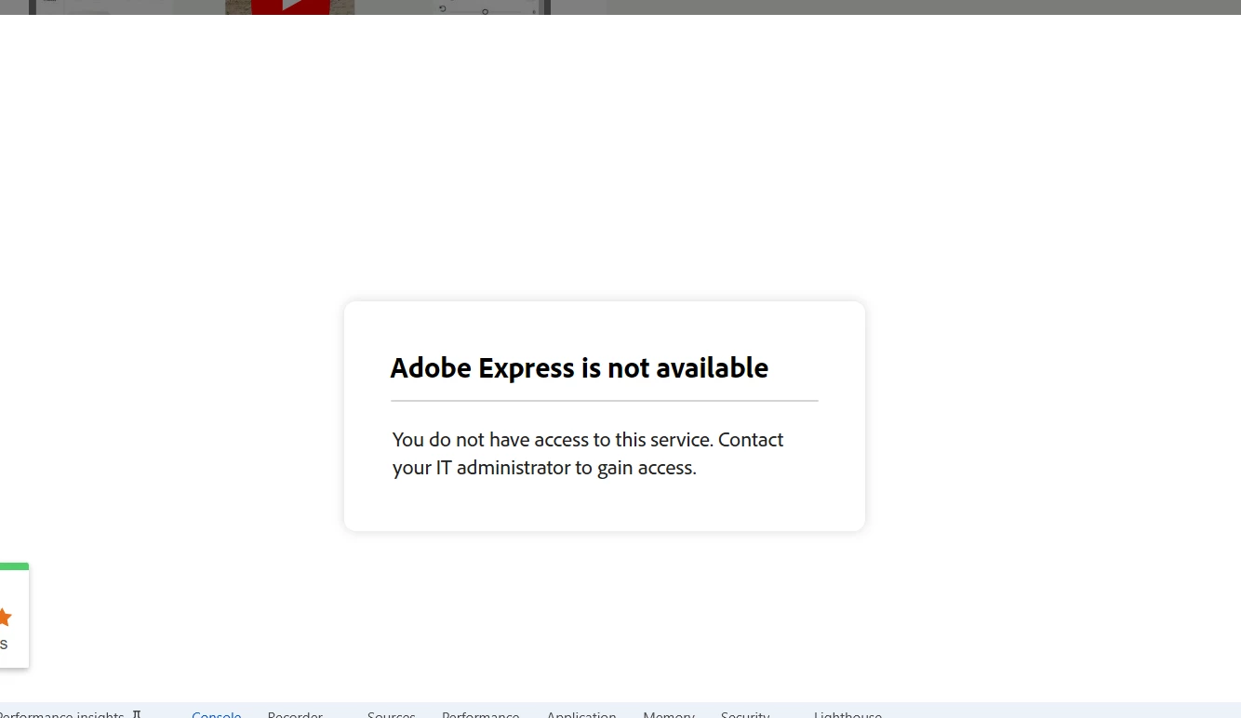The height and width of the screenshot is (718, 1241).
Task: Open the Sources tab in DevTools
Action: [392, 713]
